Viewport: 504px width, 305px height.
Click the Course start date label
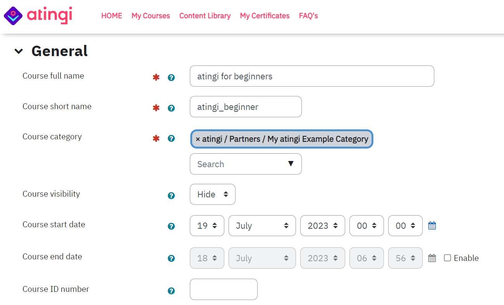[x=54, y=224]
